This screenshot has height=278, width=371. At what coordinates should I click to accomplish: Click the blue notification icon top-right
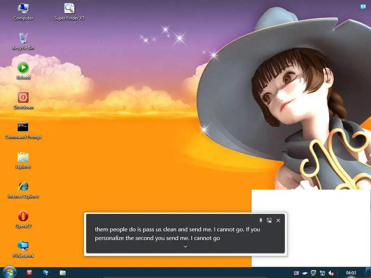[x=363, y=7]
